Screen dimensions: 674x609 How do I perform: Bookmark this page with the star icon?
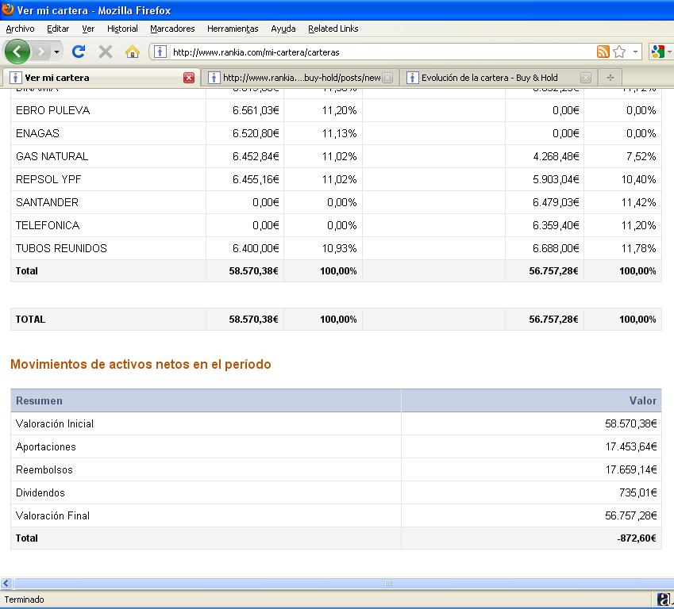(619, 52)
